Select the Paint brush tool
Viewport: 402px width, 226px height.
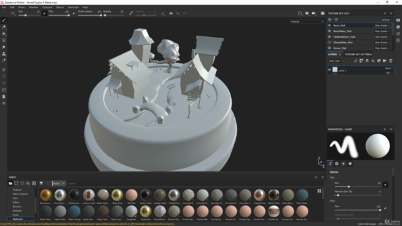[4, 21]
